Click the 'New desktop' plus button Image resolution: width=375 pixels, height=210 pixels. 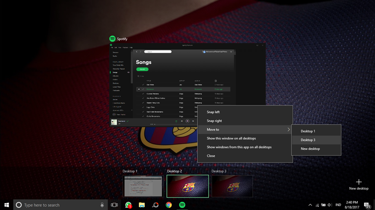pyautogui.click(x=359, y=182)
